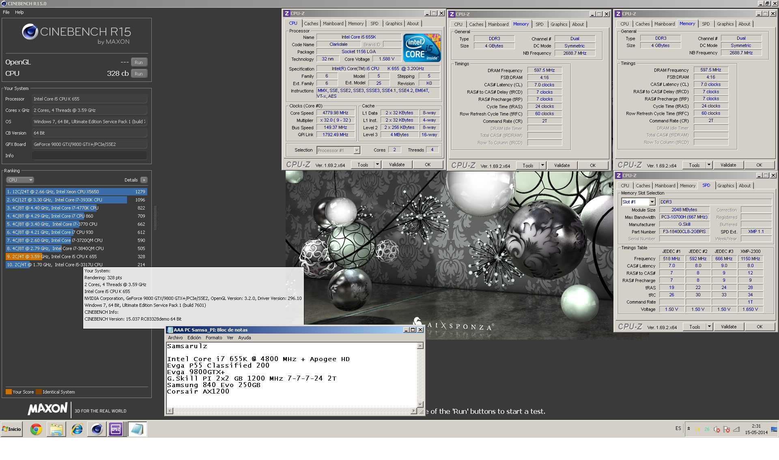
Task: Open the Cinebench Help menu
Action: coord(19,12)
